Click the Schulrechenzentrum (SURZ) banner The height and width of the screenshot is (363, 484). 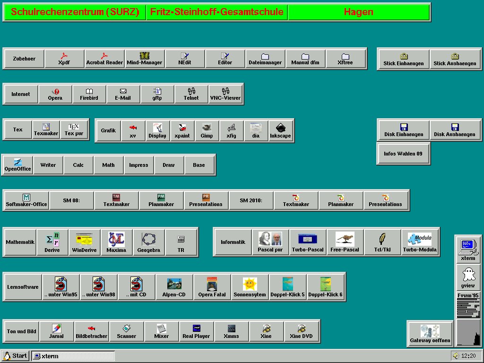coord(75,12)
